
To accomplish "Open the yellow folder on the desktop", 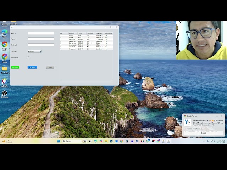I will (4, 69).
